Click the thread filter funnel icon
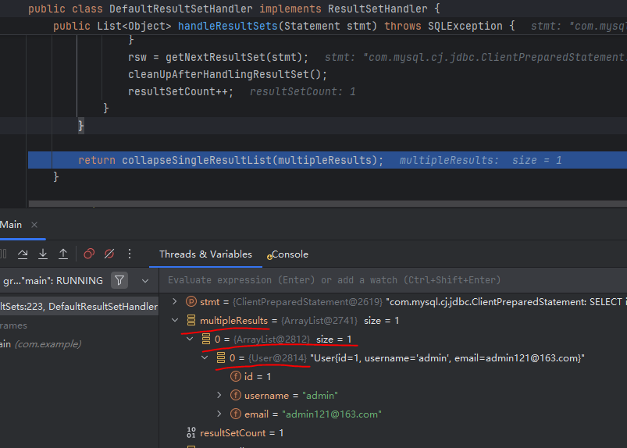 [x=119, y=280]
